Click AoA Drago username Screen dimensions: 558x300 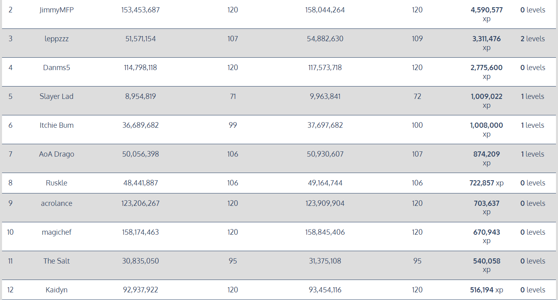pyautogui.click(x=56, y=154)
